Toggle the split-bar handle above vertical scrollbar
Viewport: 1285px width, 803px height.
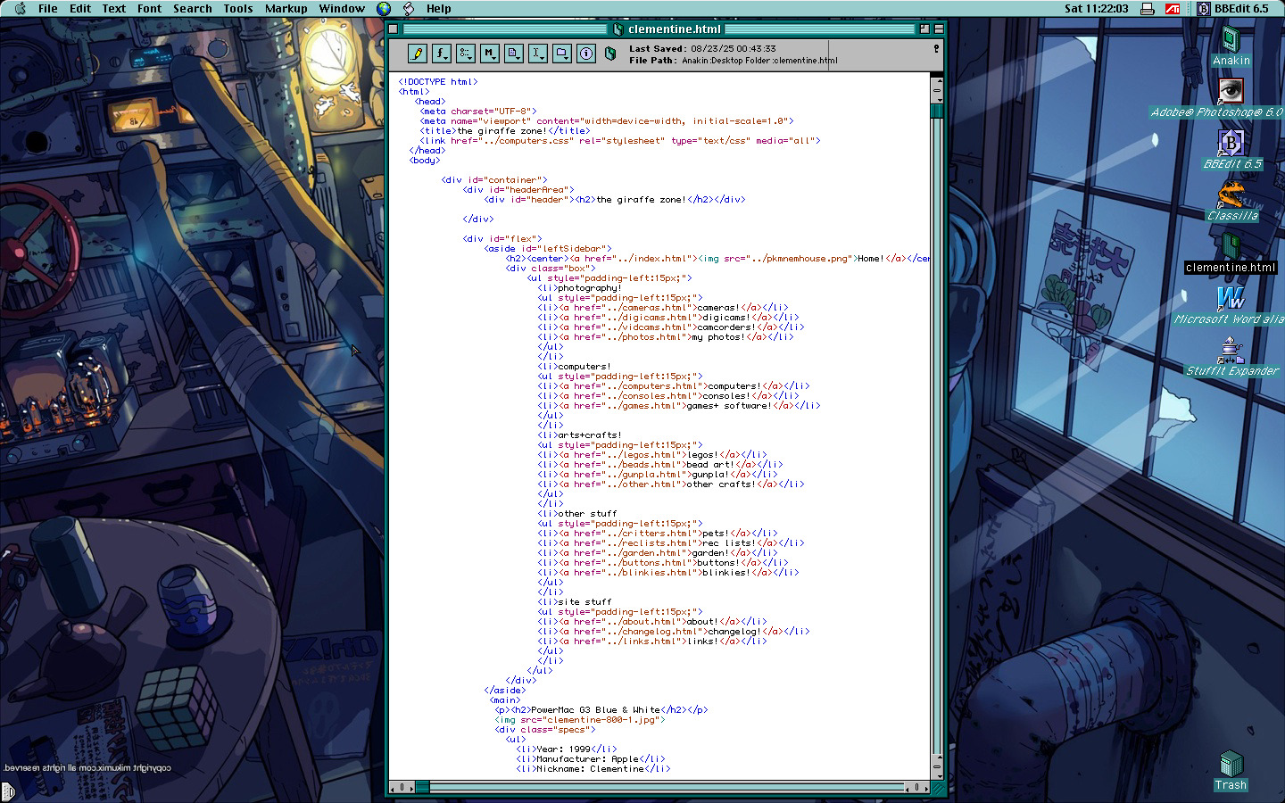(937, 76)
